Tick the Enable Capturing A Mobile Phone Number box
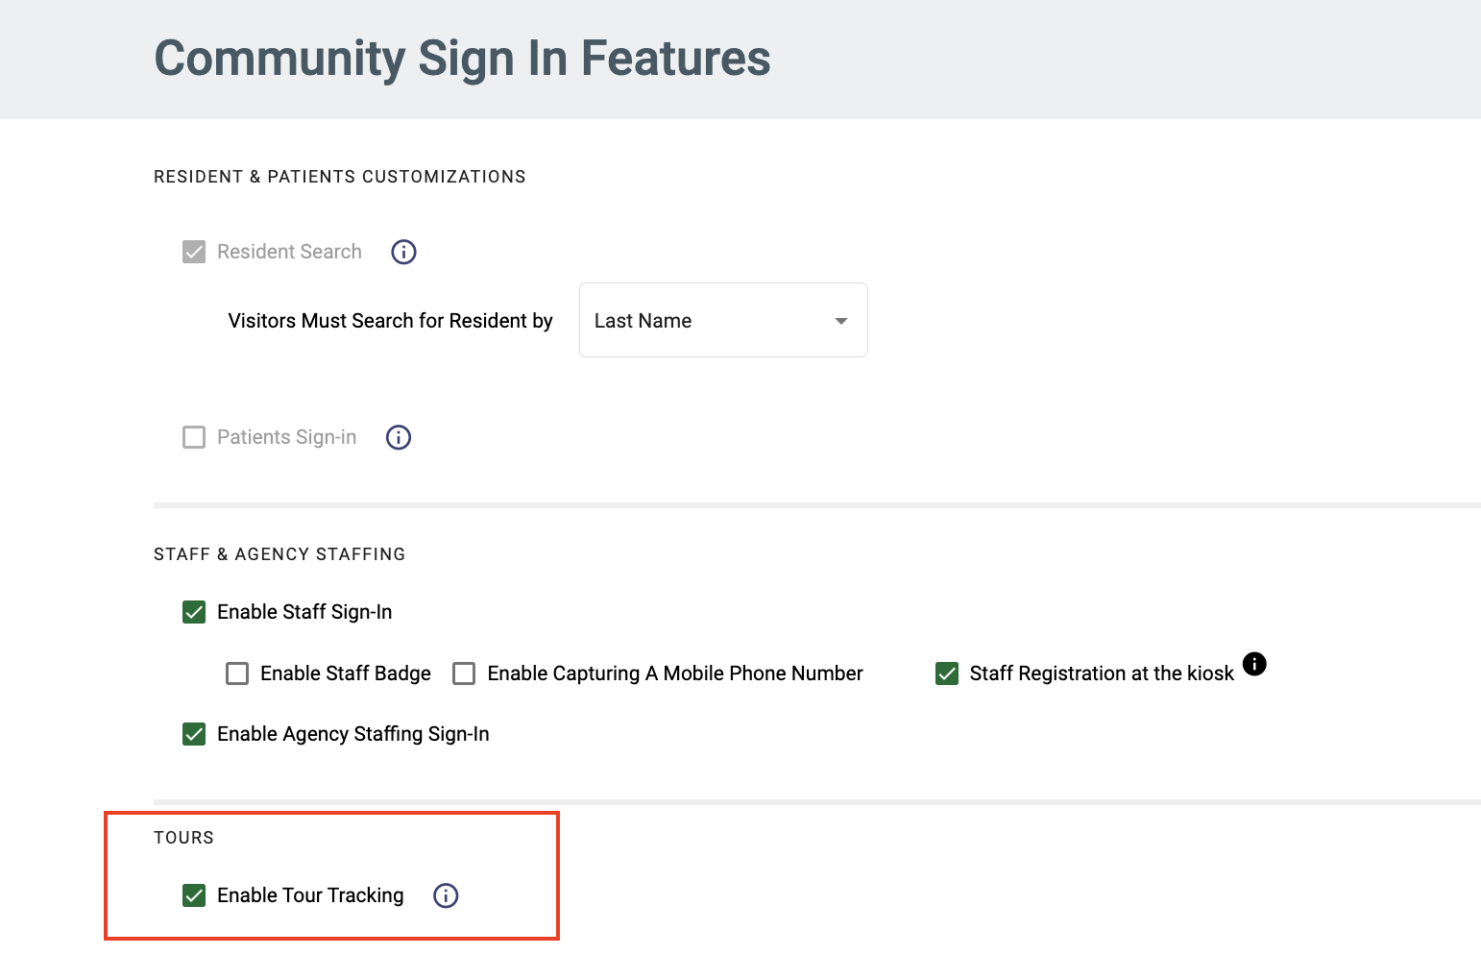The height and width of the screenshot is (955, 1481). point(464,673)
